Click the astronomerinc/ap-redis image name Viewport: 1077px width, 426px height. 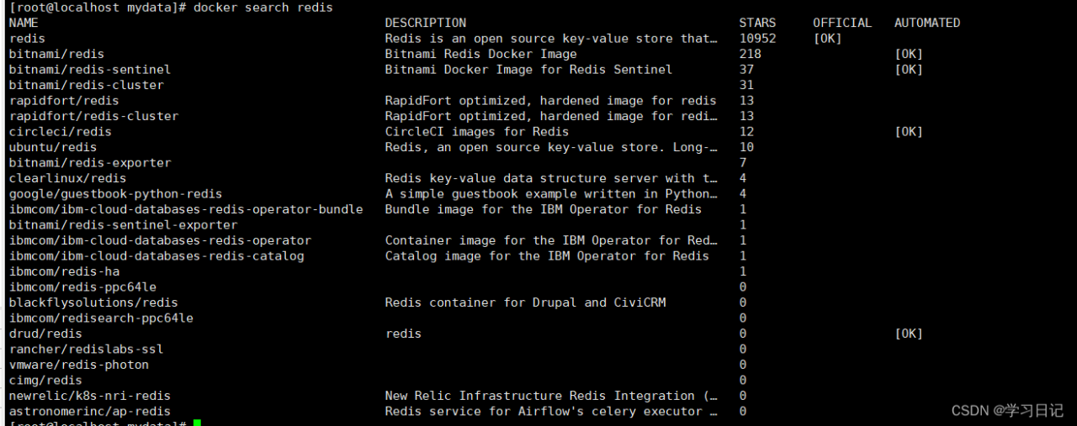[x=90, y=412]
